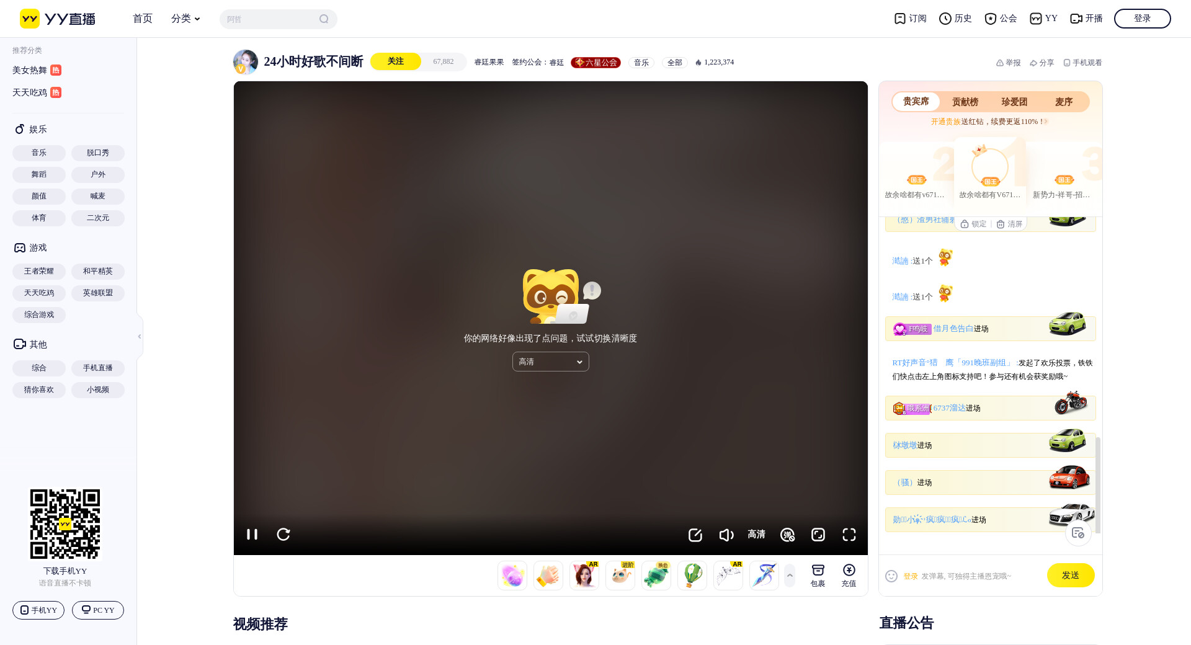Download 手机YY mobile app
Viewport: 1191px width, 645px height.
pos(38,610)
